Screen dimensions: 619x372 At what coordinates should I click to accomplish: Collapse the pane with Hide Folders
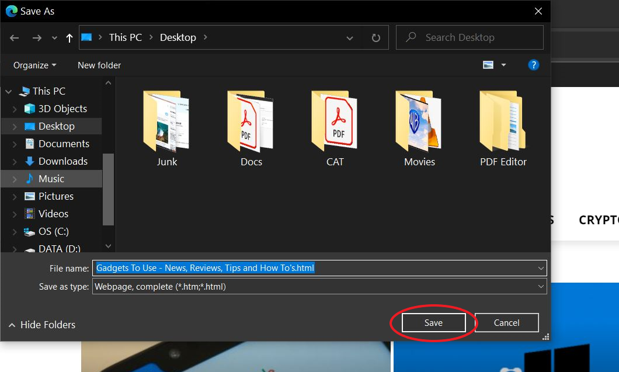(42, 325)
